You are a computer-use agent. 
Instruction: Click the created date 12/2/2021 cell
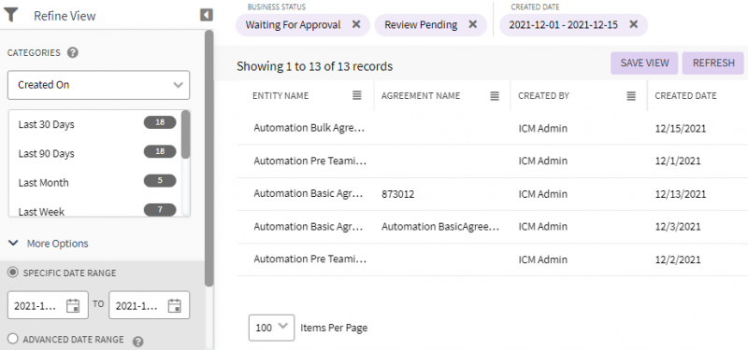(x=678, y=259)
